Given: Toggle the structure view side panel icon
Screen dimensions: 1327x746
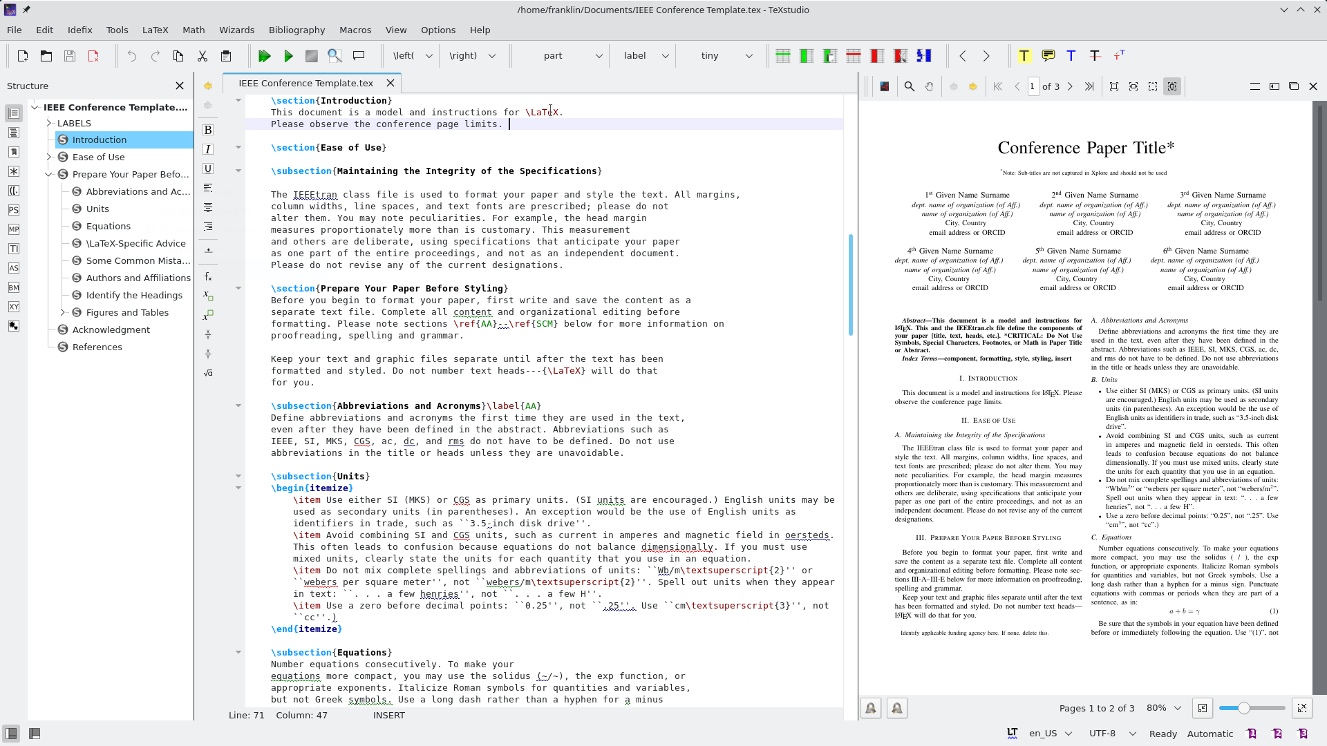Looking at the screenshot, I should tap(14, 113).
